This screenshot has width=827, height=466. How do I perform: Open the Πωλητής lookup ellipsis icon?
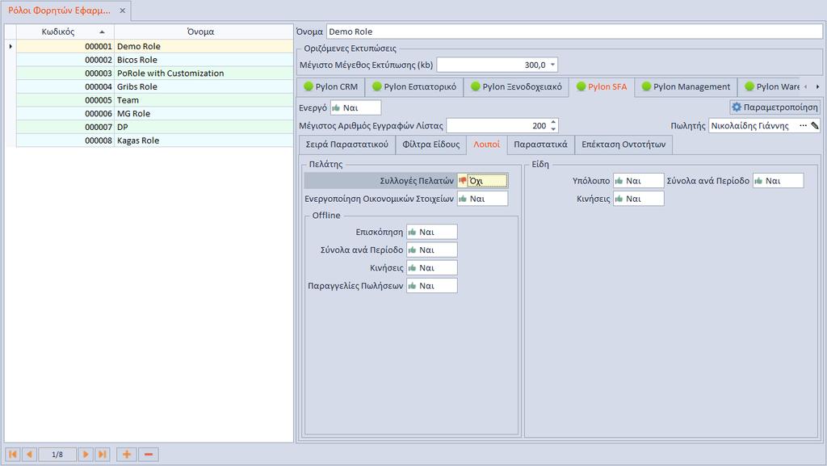(804, 125)
